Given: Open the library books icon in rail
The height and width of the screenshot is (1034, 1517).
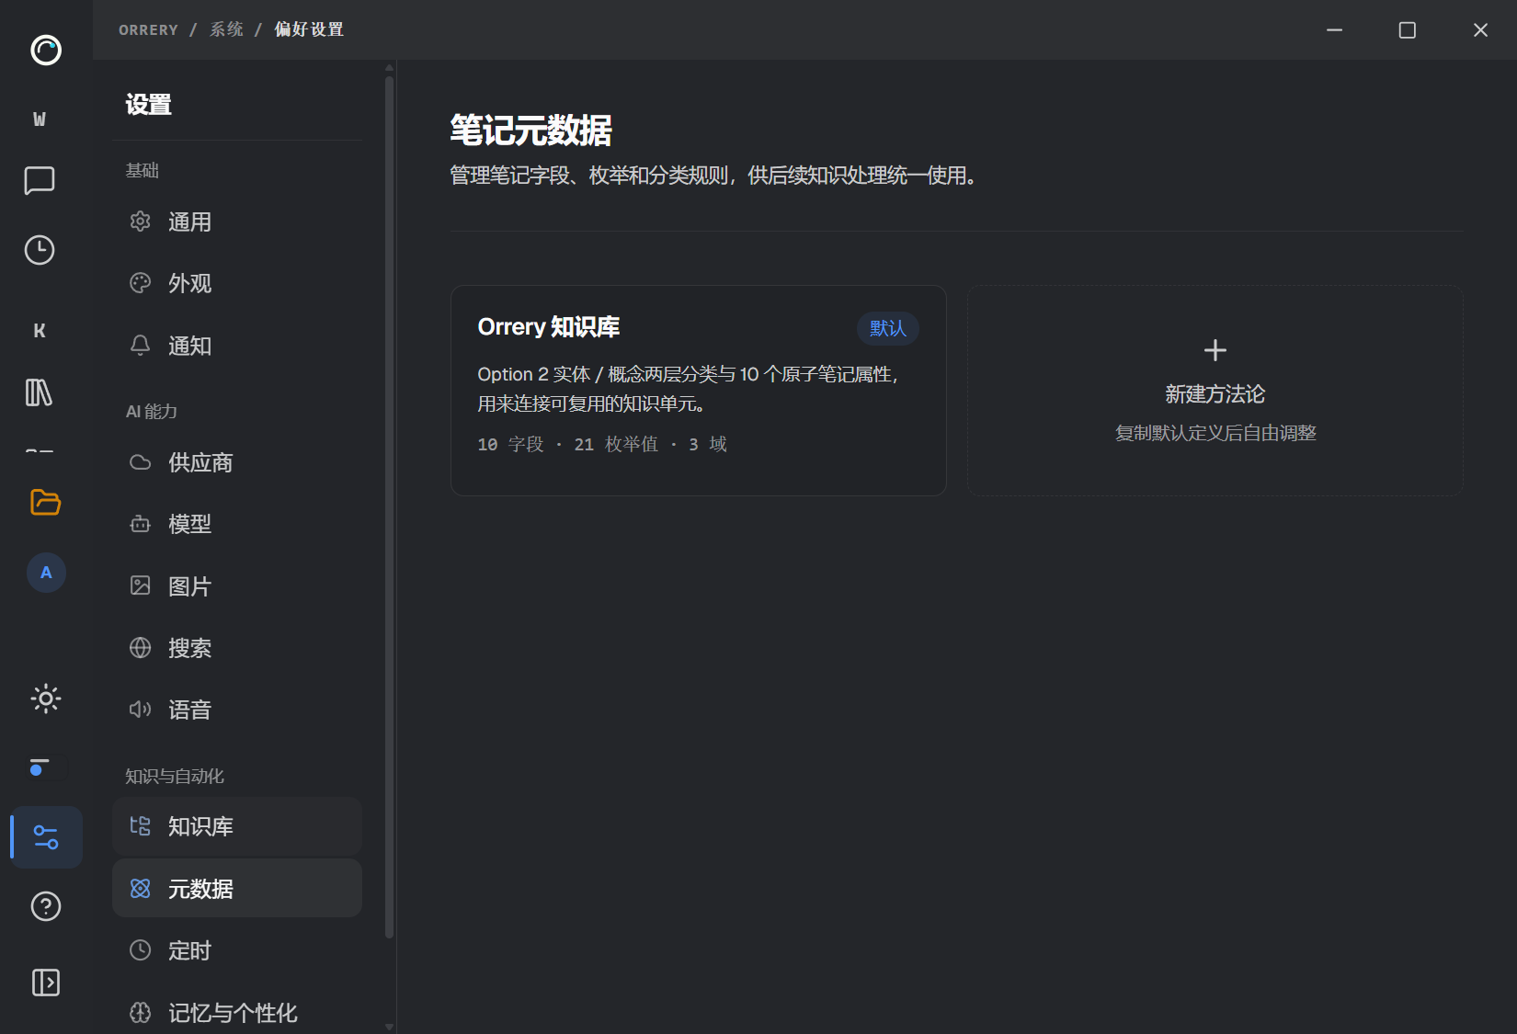Looking at the screenshot, I should 40,392.
